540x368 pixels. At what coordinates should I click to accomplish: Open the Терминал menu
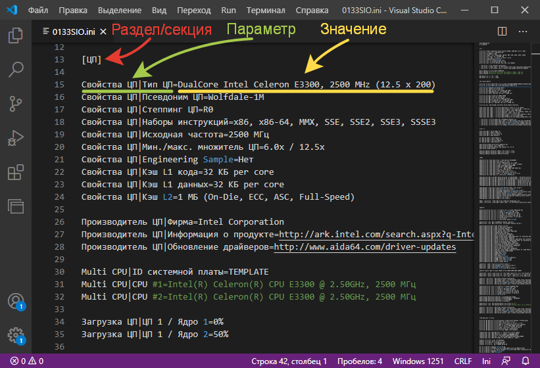coord(266,11)
